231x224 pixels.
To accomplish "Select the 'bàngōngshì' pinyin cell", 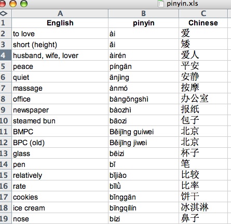I will 144,99.
